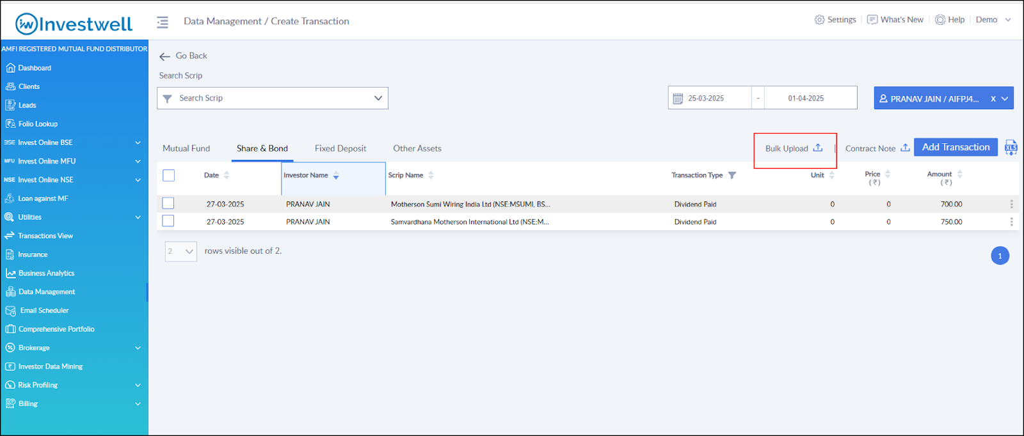Image resolution: width=1024 pixels, height=436 pixels.
Task: Expand Invest Online NSE menu
Action: [138, 180]
